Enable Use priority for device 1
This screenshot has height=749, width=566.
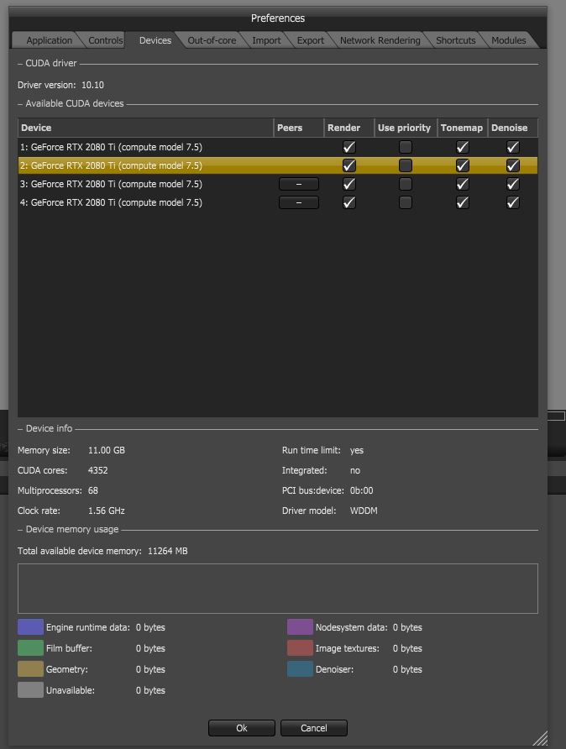coord(405,147)
